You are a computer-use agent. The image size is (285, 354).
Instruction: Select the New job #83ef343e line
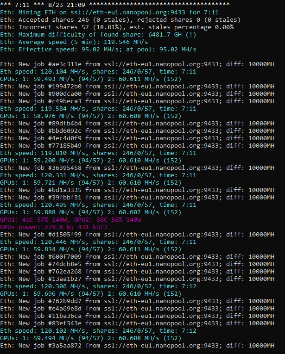(x=137, y=323)
